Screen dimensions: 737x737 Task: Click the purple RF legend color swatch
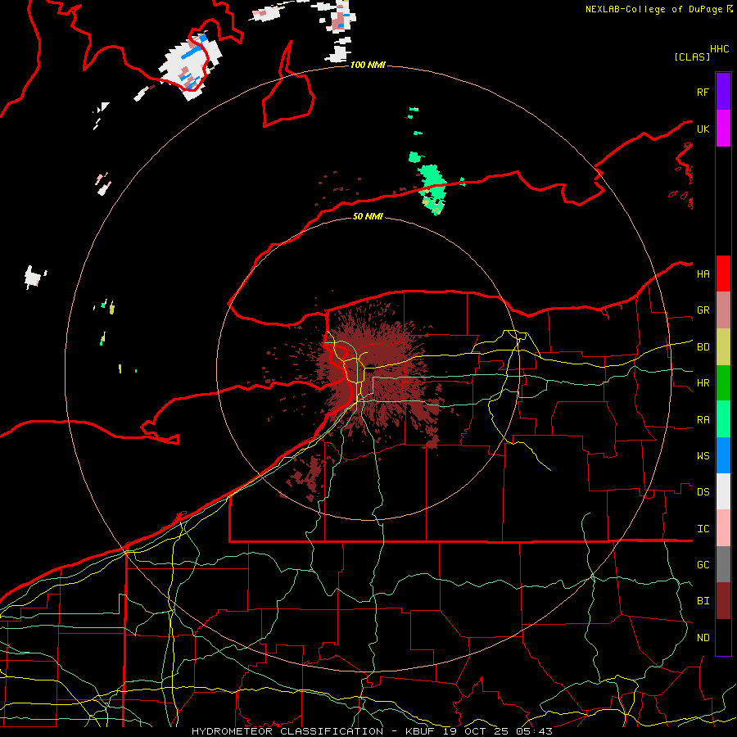pos(723,92)
